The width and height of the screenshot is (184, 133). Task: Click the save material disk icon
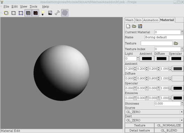click(140, 26)
